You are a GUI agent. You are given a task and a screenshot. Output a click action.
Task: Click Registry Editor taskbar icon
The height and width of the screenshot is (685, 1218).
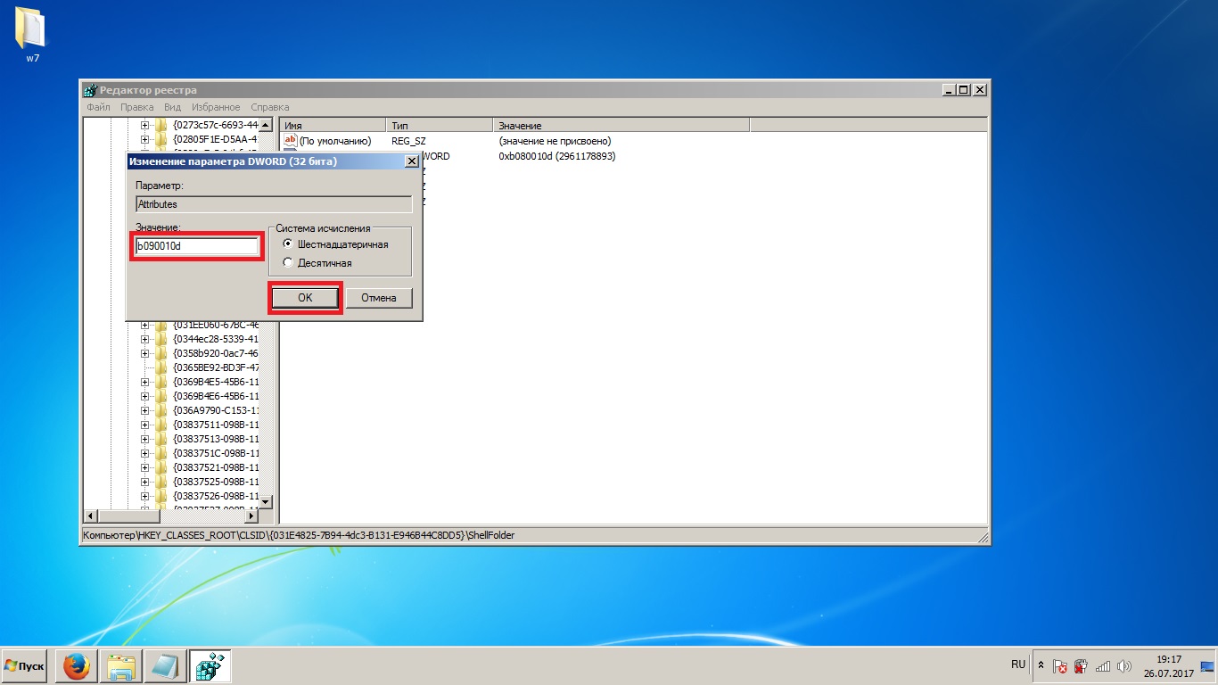tap(210, 666)
